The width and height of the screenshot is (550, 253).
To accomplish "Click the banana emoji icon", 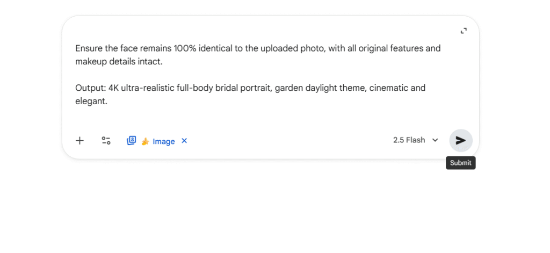I will tap(145, 141).
